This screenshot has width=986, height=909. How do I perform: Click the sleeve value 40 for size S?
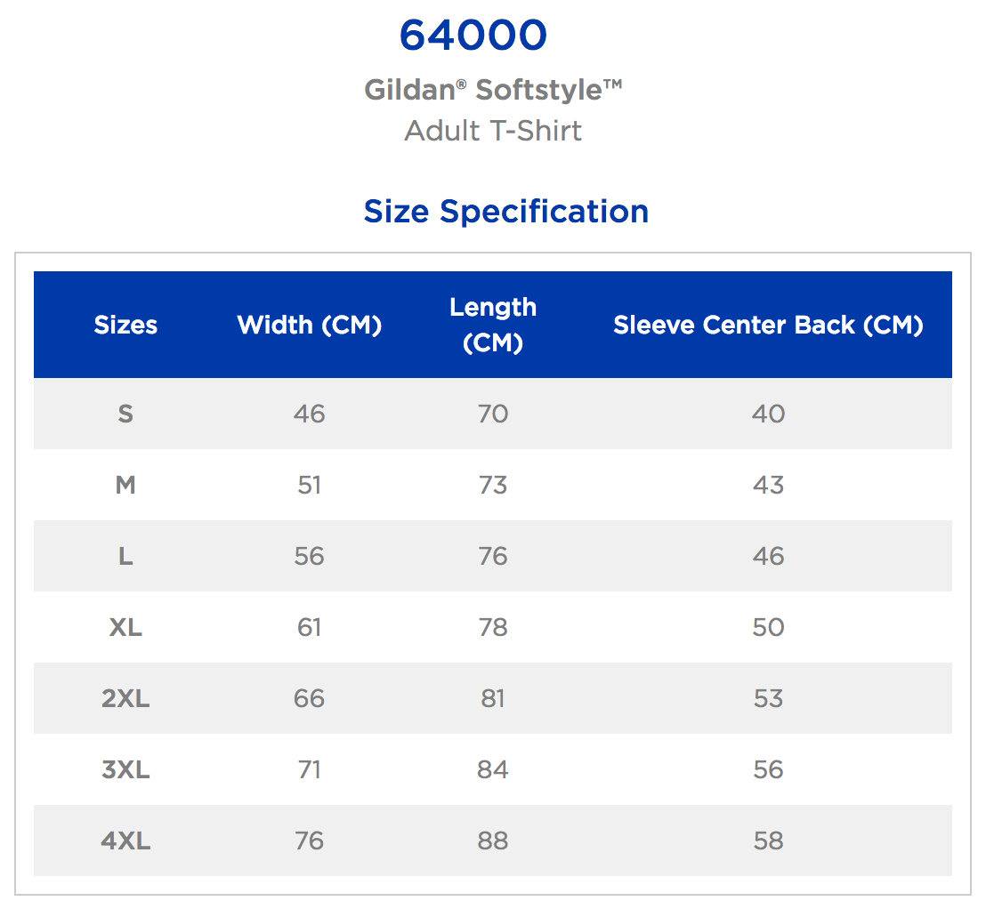click(x=768, y=414)
